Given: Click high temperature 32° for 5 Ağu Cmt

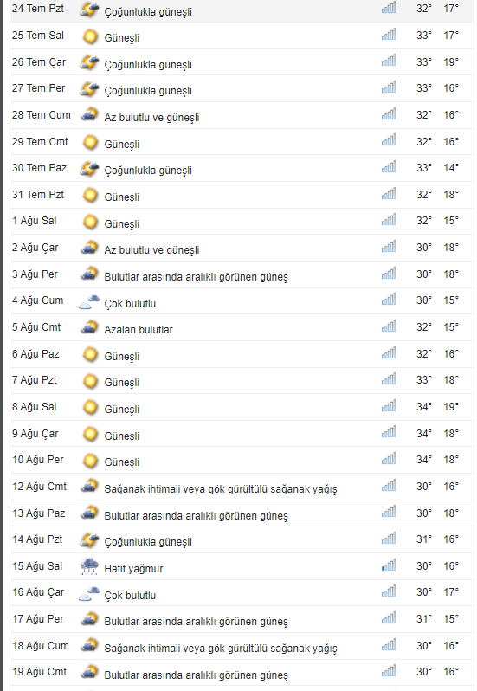Looking at the screenshot, I should pyautogui.click(x=424, y=327).
